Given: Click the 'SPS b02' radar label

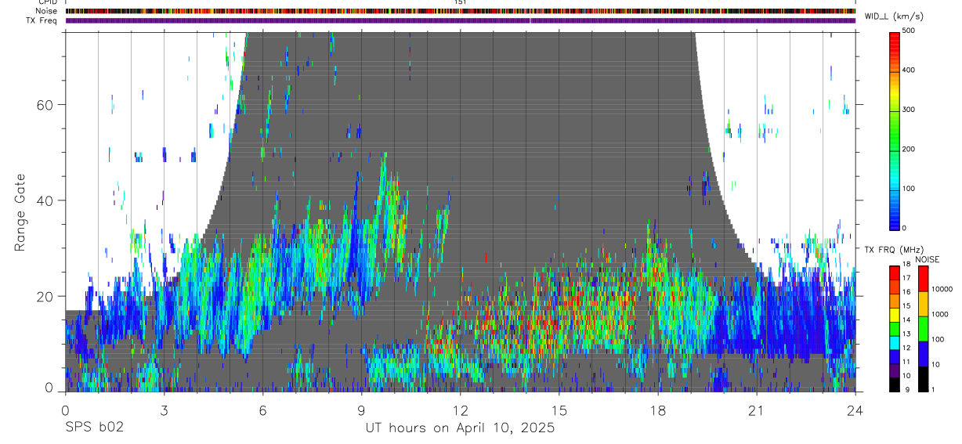Looking at the screenshot, I should click(x=94, y=428).
